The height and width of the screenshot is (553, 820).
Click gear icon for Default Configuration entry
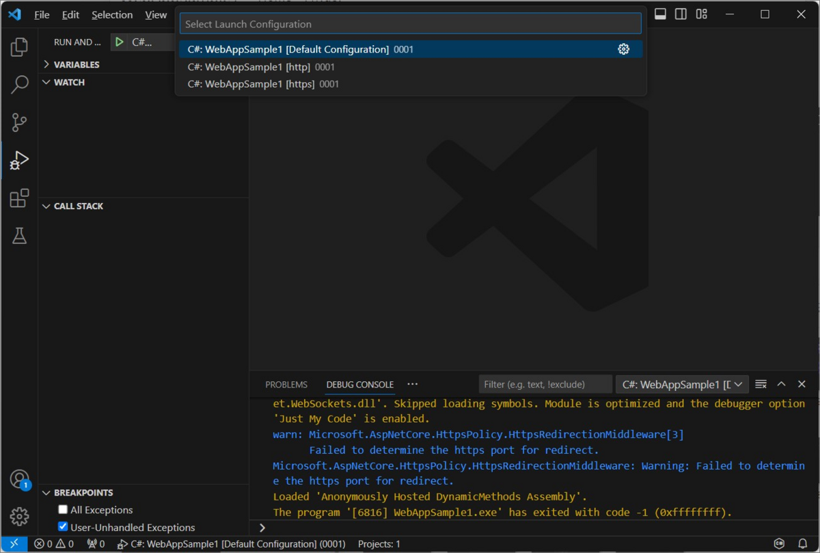point(623,49)
